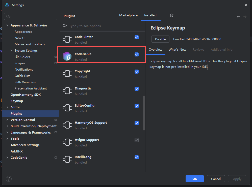Screen dimensions: 252x187
Task: Click the HarmonyOS Support plugin icon
Action: coord(67,125)
